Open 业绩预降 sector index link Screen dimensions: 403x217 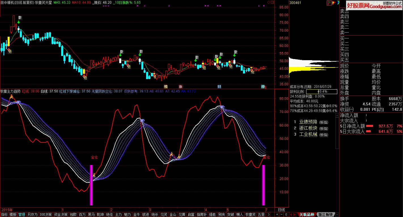[308, 122]
